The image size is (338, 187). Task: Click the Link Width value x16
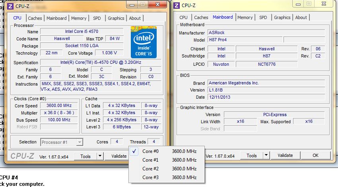[x=241, y=122]
